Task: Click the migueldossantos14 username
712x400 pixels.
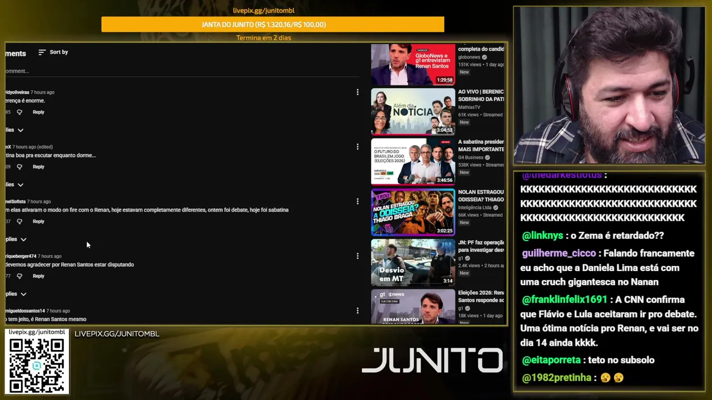Action: coord(25,311)
